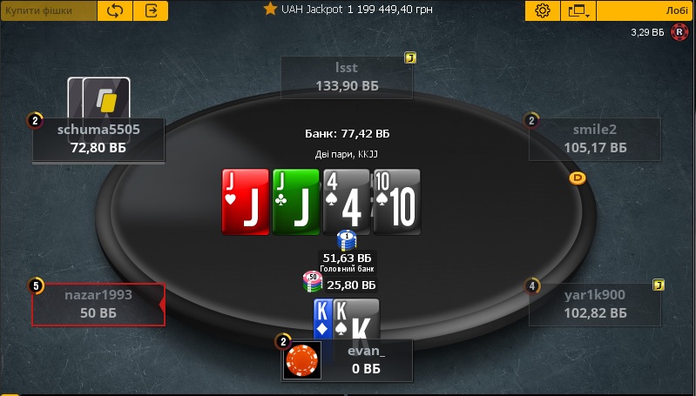Screen dimensions: 696x396
Task: Click the refresh arrows icon in top bar
Action: point(115,10)
